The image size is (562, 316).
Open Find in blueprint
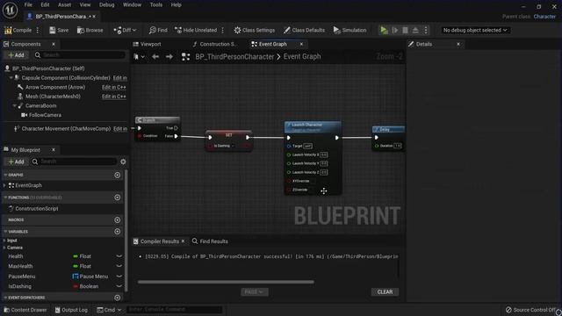pyautogui.click(x=158, y=31)
